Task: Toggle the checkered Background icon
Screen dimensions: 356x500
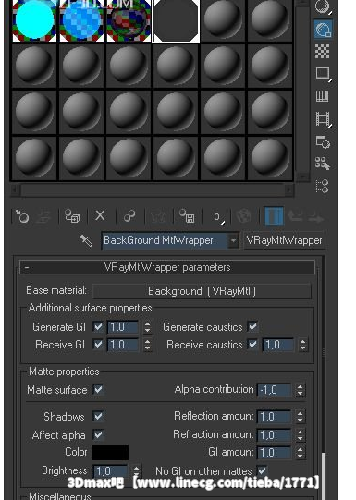Action: [x=322, y=51]
